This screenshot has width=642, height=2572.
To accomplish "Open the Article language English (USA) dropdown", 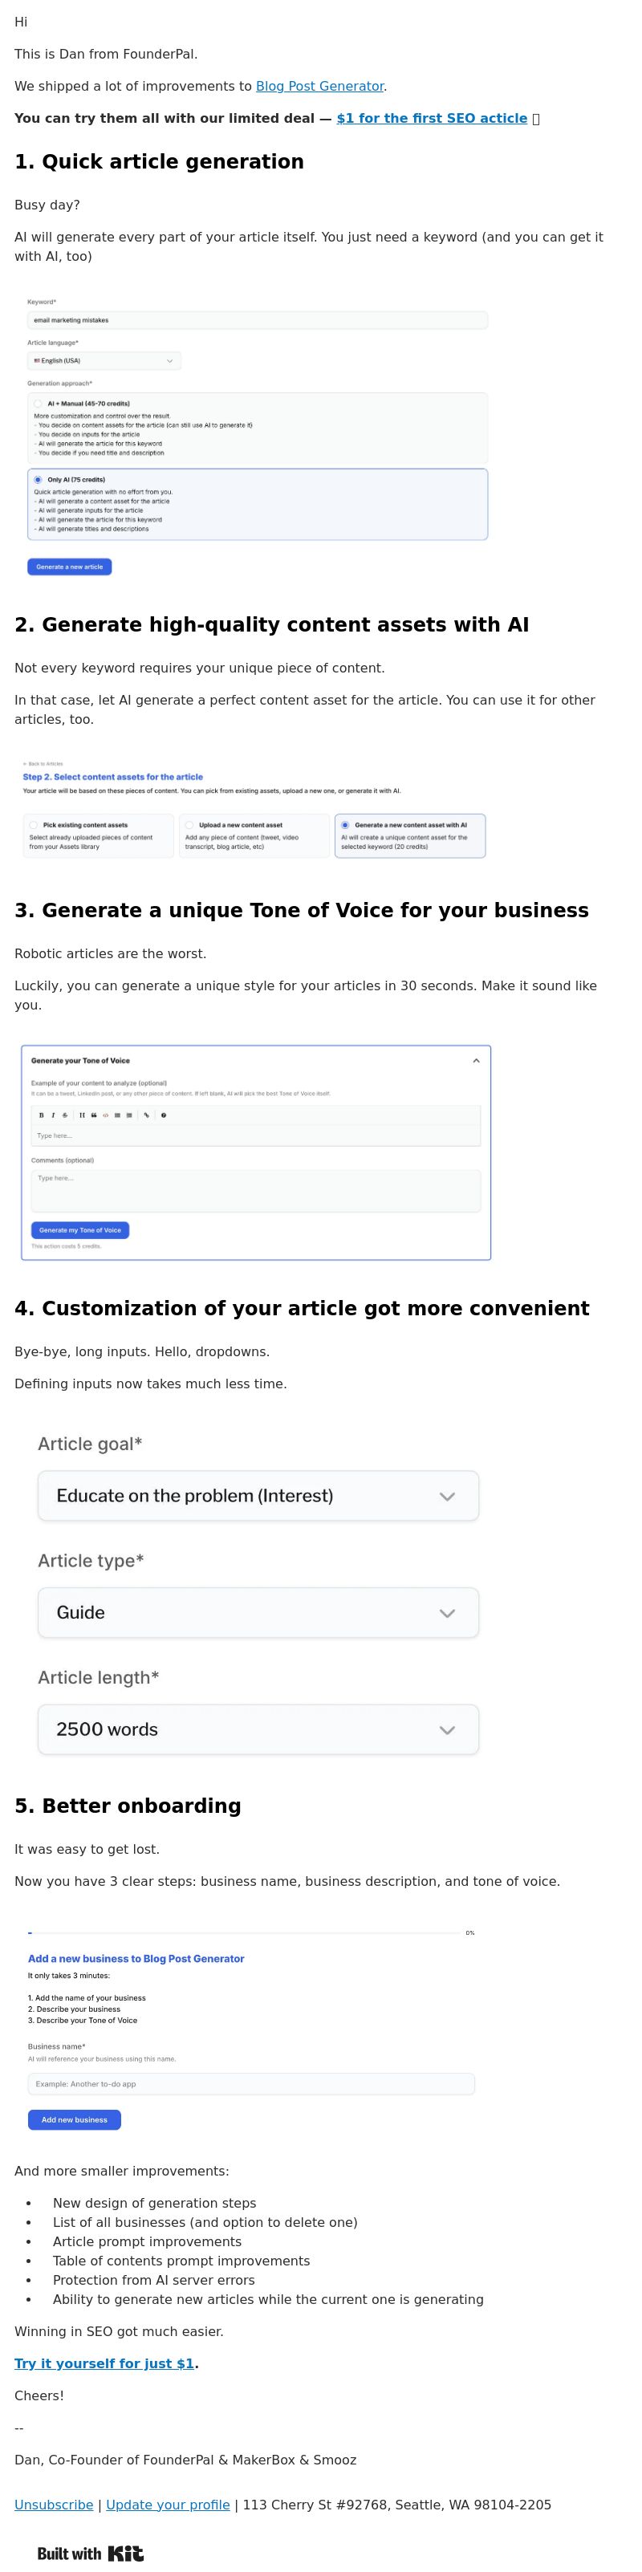I will 104,360.
